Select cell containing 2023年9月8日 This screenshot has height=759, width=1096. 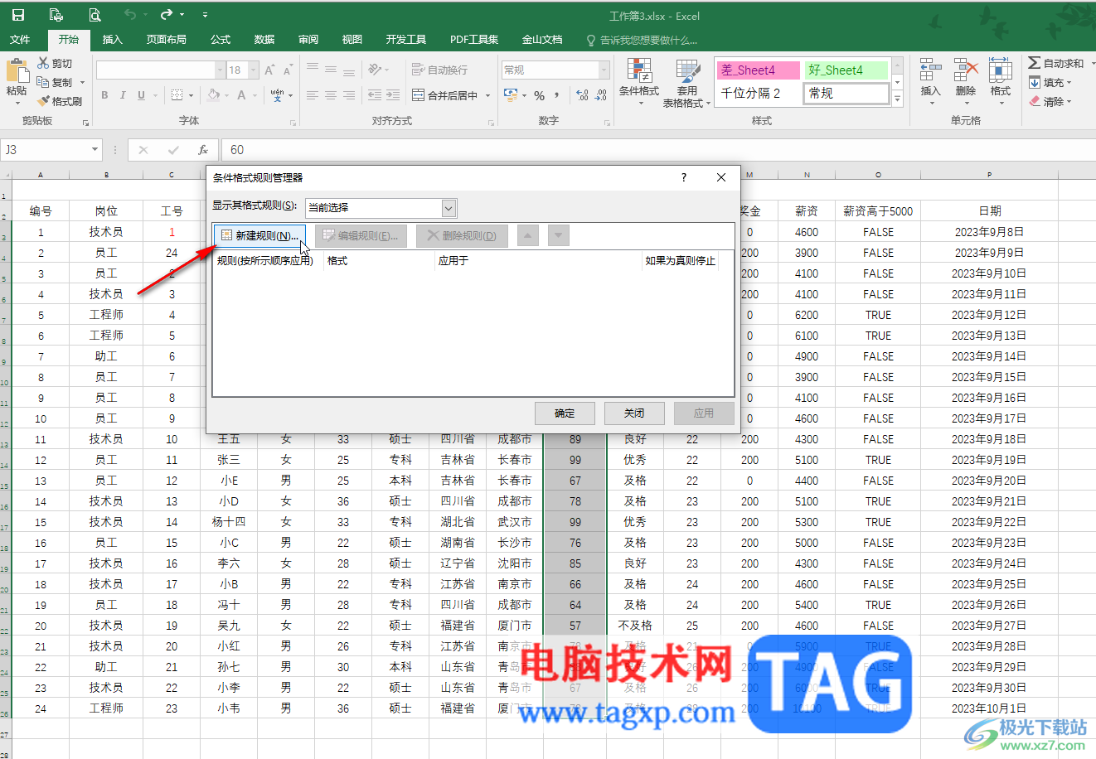click(989, 232)
